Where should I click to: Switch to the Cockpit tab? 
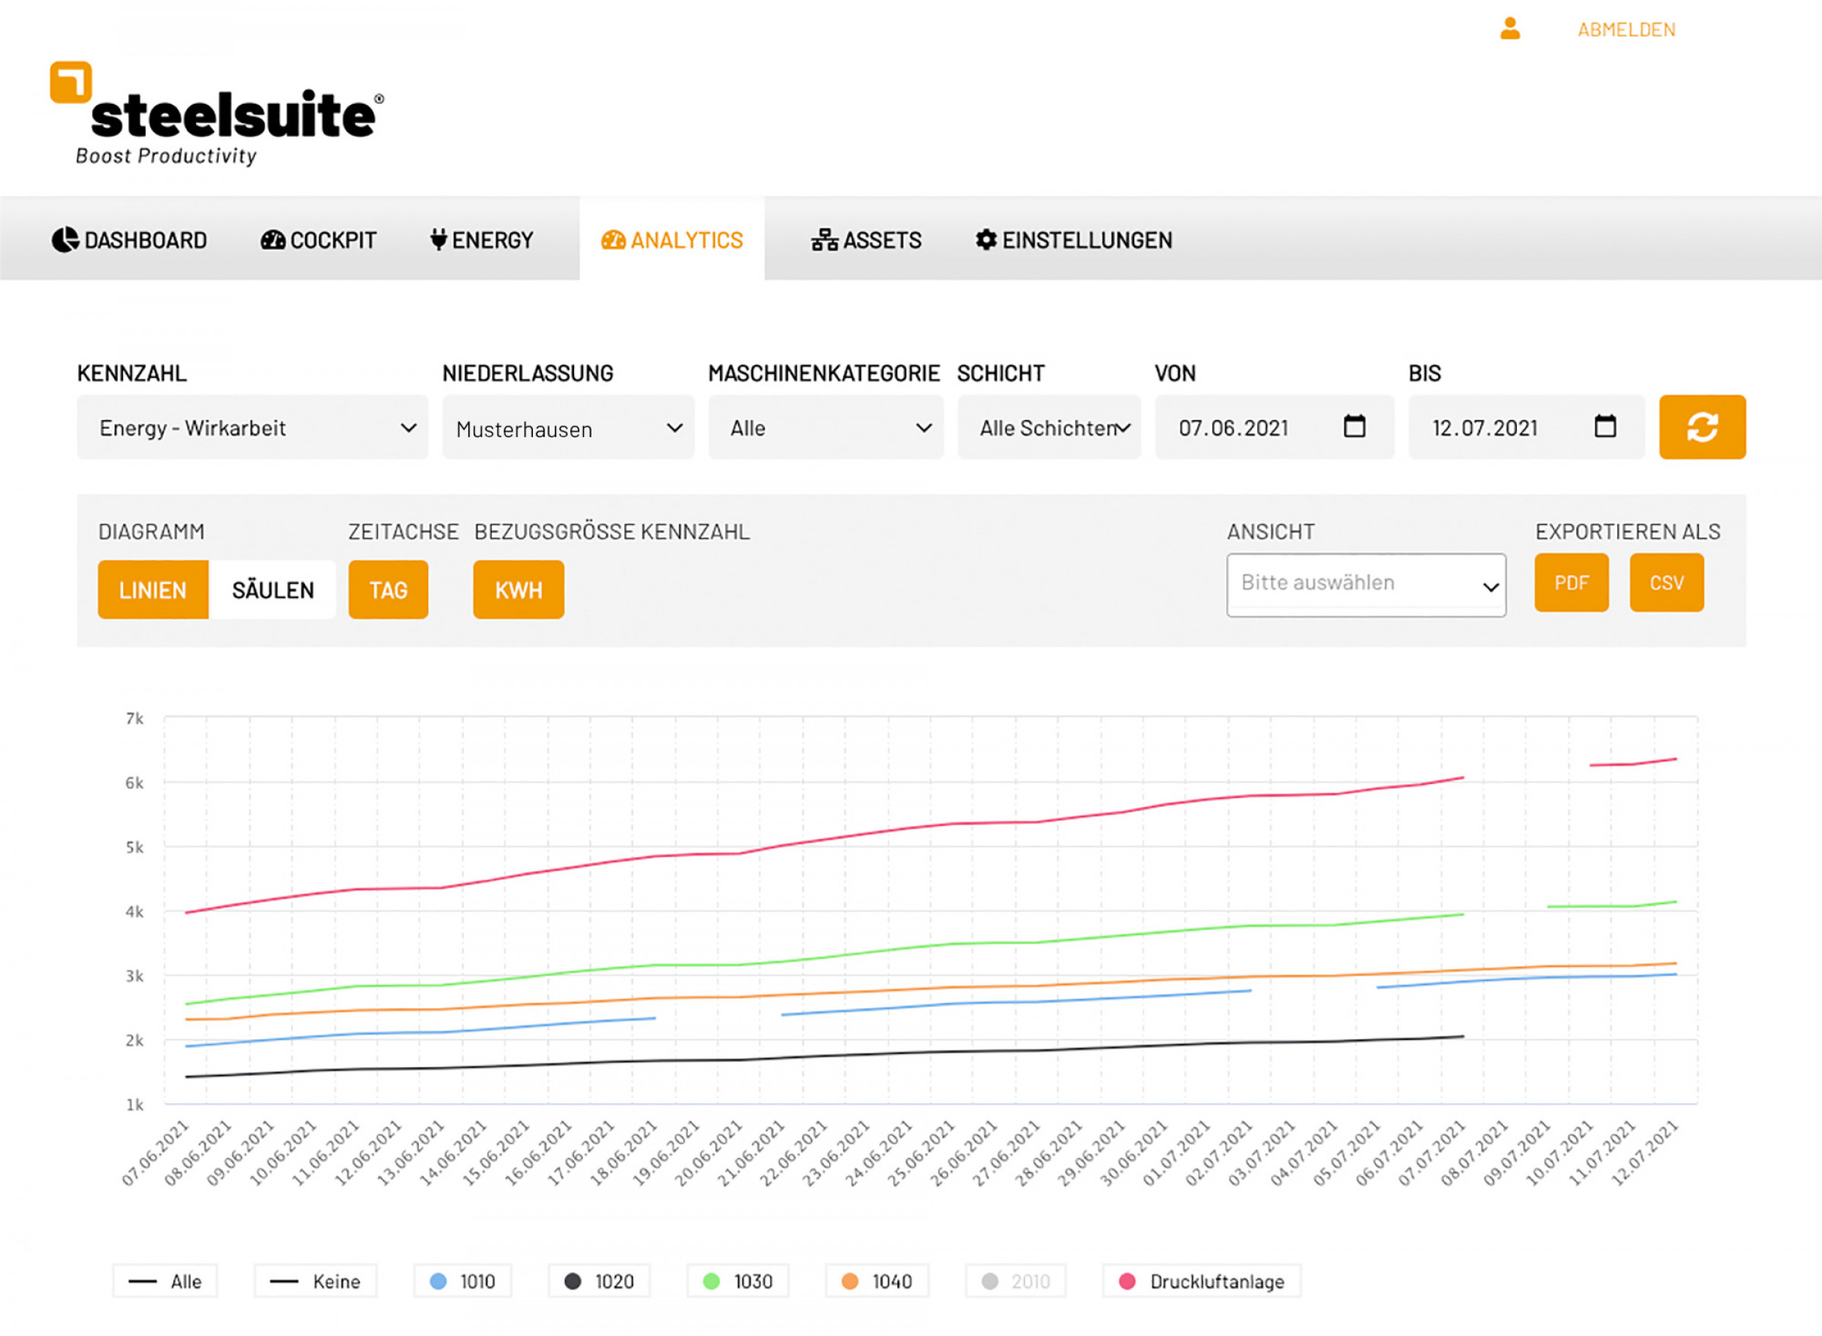[318, 240]
